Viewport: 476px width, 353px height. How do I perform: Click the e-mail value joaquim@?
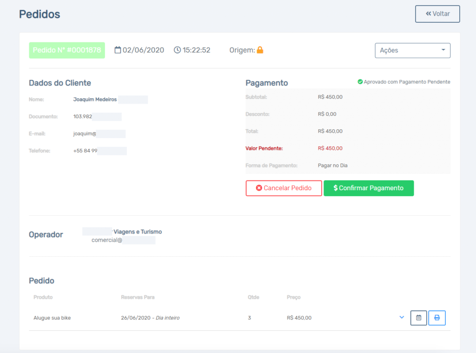[x=85, y=133]
